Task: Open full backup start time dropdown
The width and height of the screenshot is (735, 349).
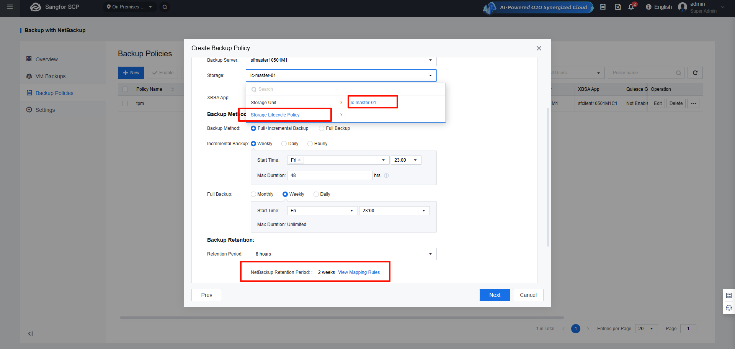Action: click(394, 211)
